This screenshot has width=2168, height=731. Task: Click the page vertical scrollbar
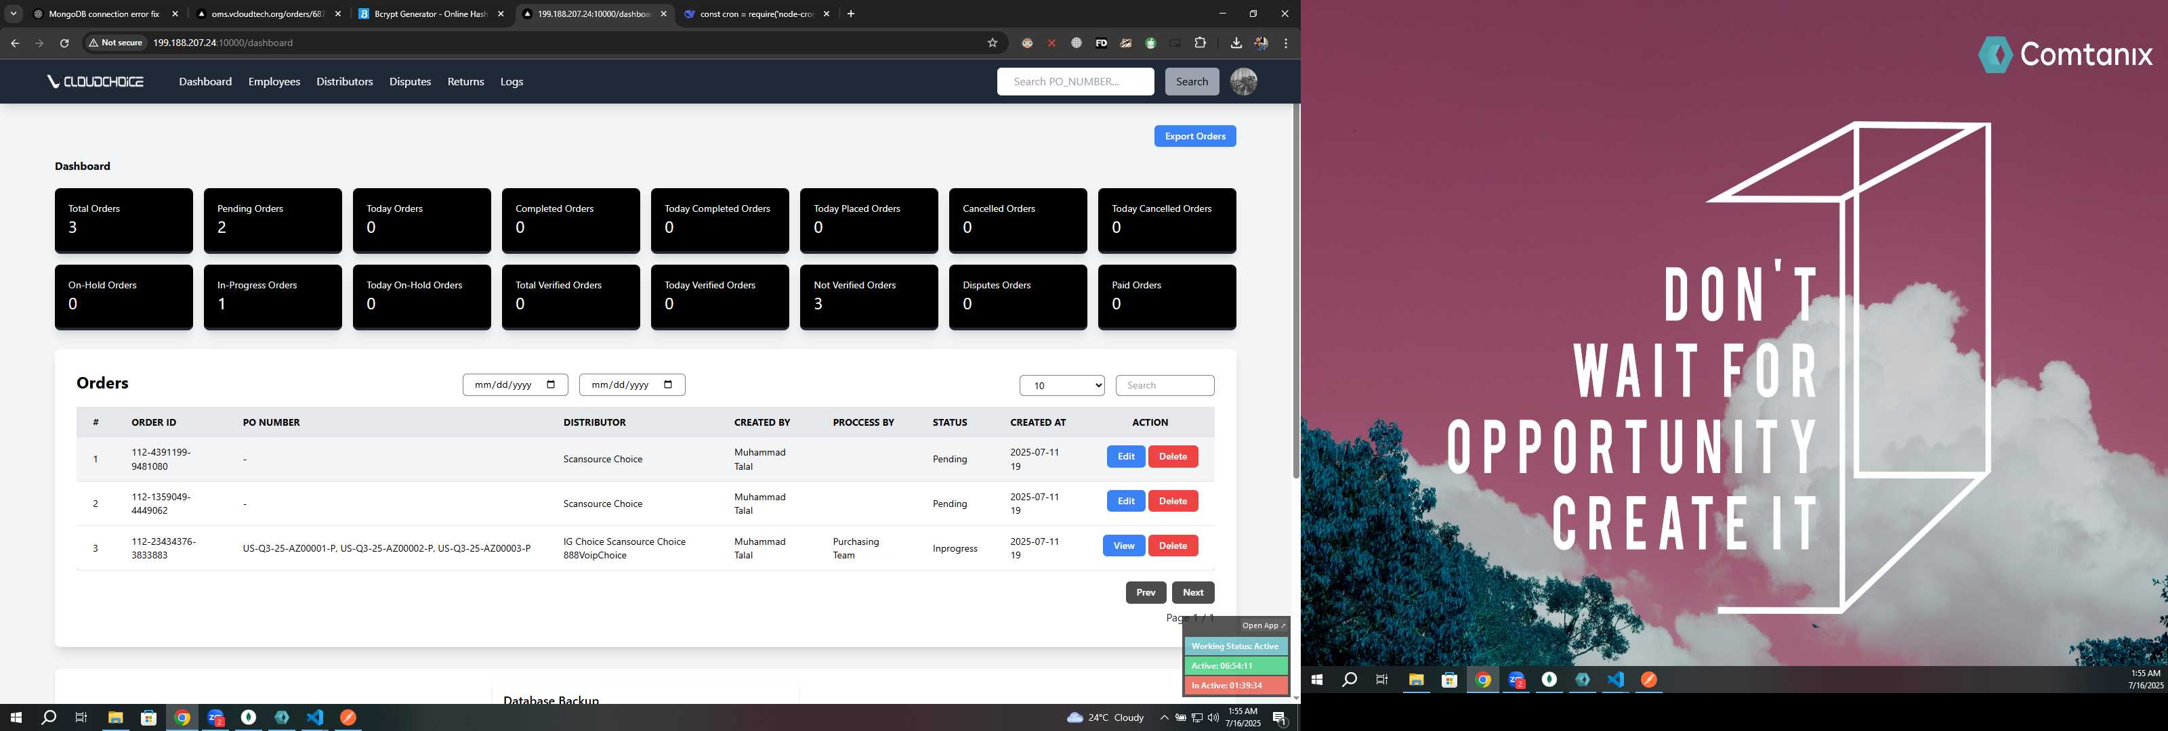[1296, 291]
